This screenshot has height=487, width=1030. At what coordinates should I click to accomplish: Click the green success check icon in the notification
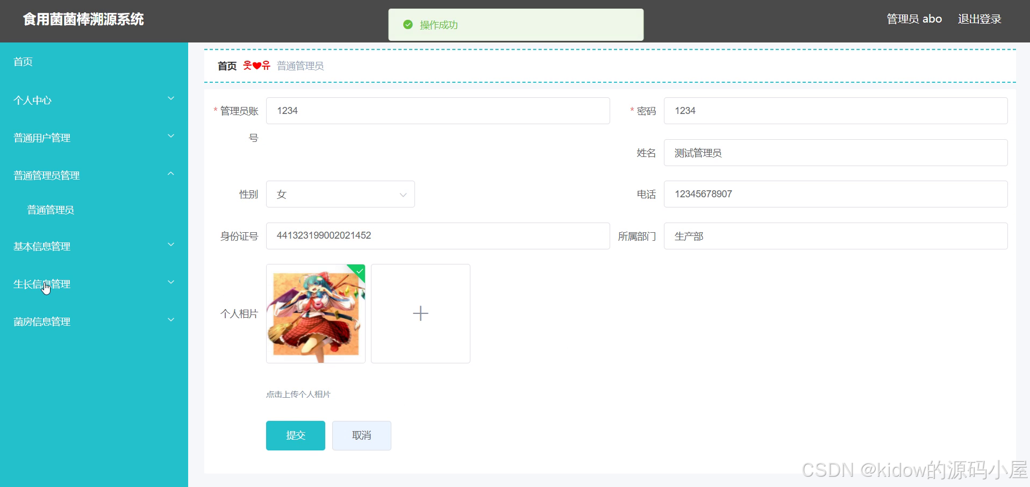408,25
